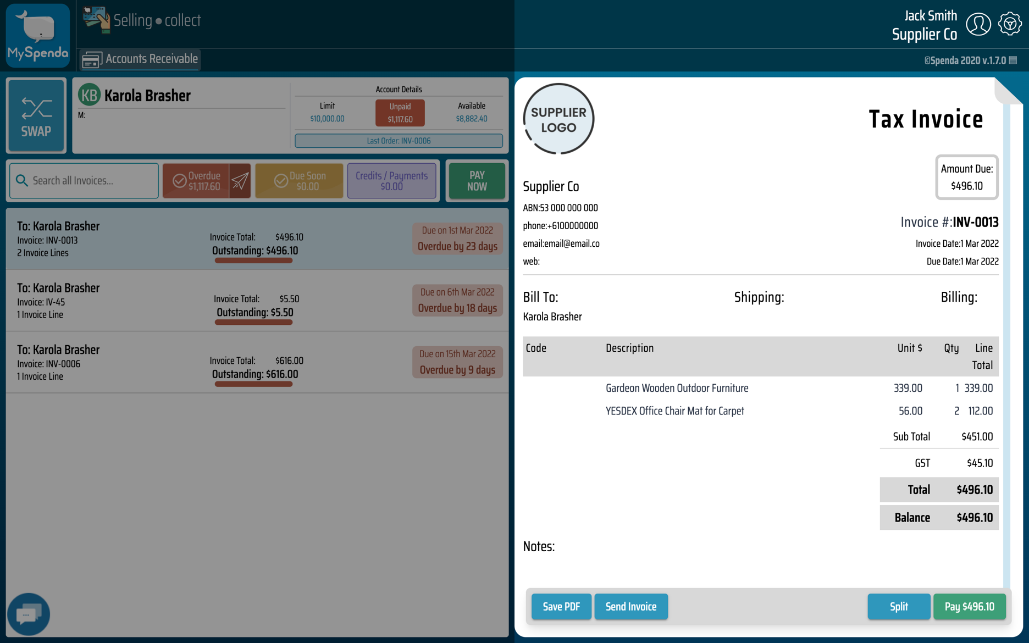The width and height of the screenshot is (1029, 643).
Task: Open the Credits / Payments filter
Action: 391,181
